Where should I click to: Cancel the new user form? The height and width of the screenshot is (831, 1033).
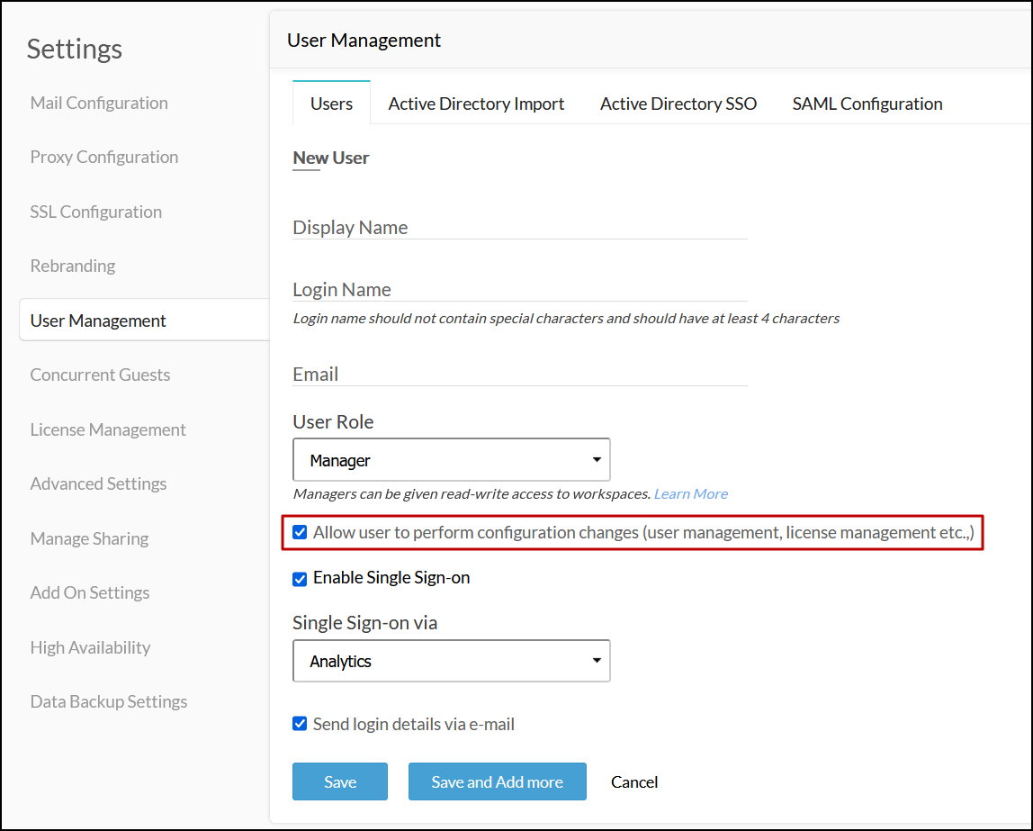[x=634, y=781]
